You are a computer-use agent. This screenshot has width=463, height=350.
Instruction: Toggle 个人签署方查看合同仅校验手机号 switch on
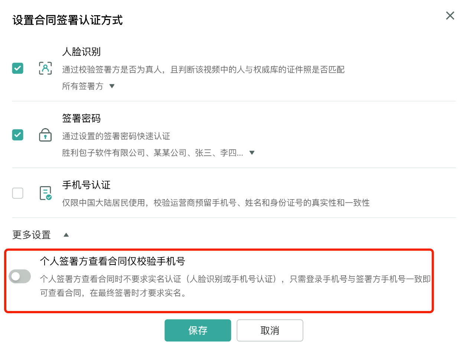[x=20, y=276]
